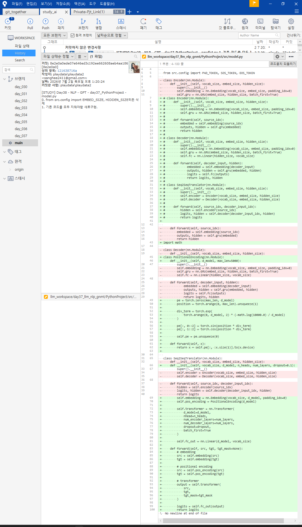Screen dimensions: 302x527
Task: Click the modified file icon in lower file list
Action: click(46, 297)
